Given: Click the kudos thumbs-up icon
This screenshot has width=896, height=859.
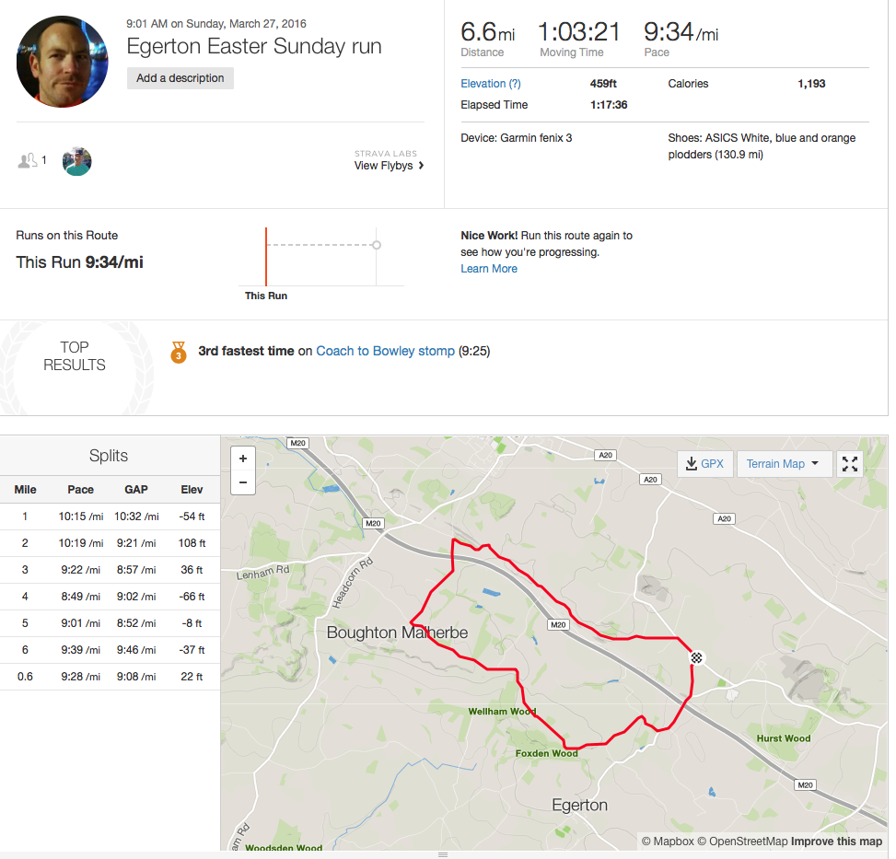Looking at the screenshot, I should [x=29, y=161].
